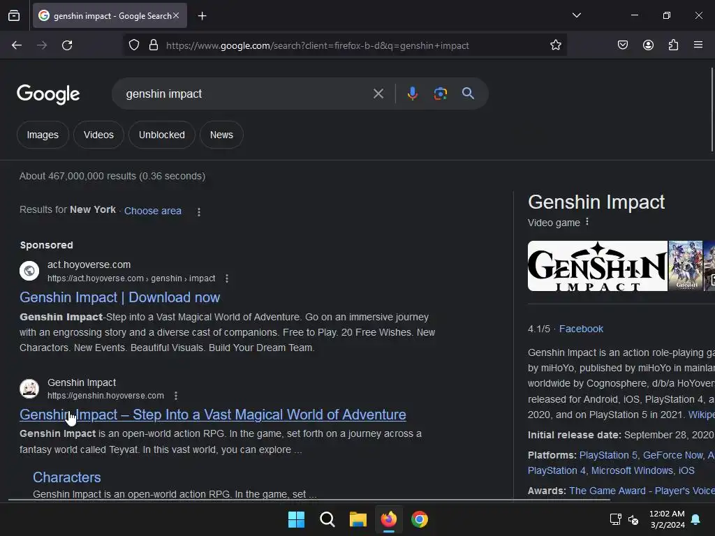This screenshot has width=715, height=536.
Task: Click the genshin impact tab title
Action: 112,16
